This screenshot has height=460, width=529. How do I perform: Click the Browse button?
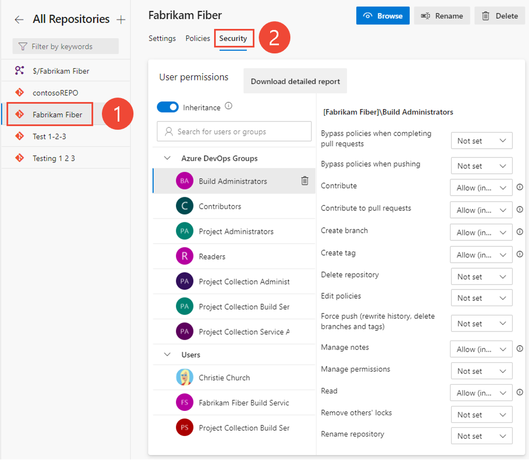[x=382, y=15]
